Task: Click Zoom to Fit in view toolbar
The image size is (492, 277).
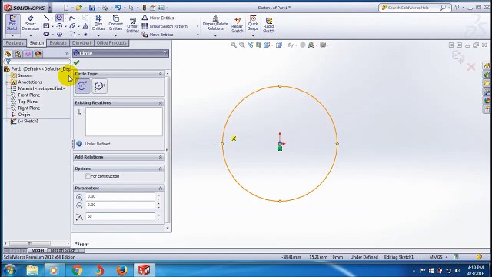Action: (x=234, y=45)
